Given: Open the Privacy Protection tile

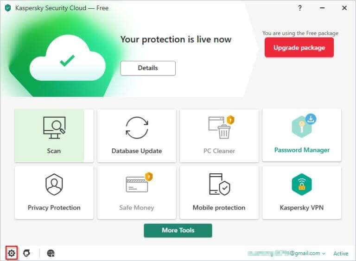Looking at the screenshot, I should [54, 193].
